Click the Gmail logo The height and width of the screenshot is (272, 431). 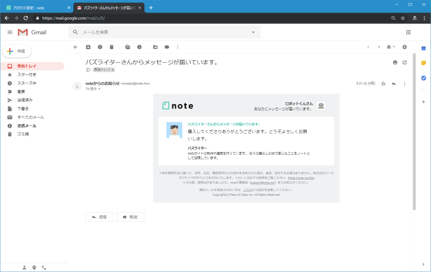32,33
